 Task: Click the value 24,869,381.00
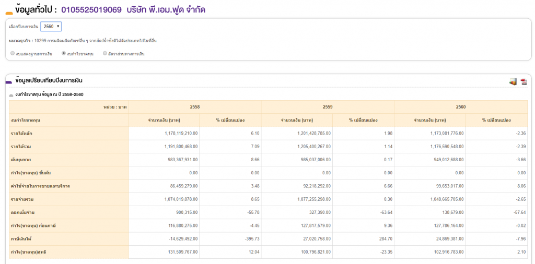[x=450, y=239]
